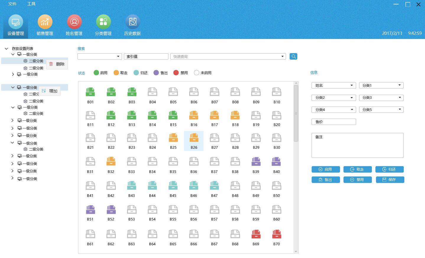Open 历史数据 history data icon

[132, 25]
